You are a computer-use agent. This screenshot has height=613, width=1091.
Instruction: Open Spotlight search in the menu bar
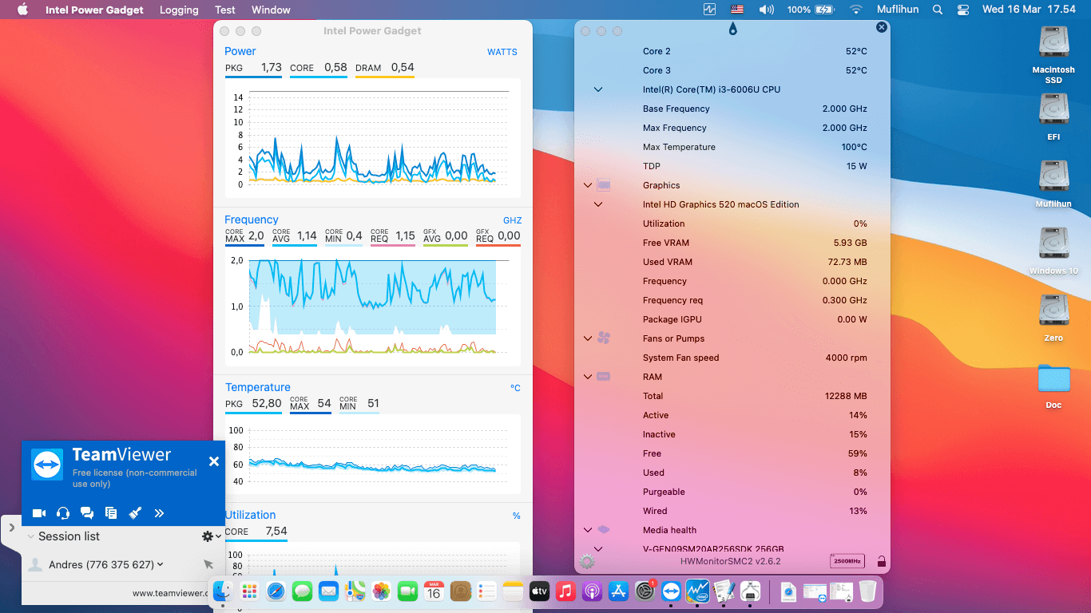(x=936, y=10)
